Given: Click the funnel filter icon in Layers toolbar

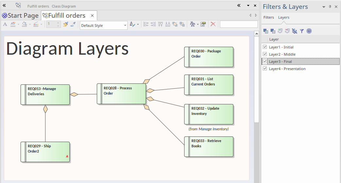Looking at the screenshot, I should (x=302, y=31).
